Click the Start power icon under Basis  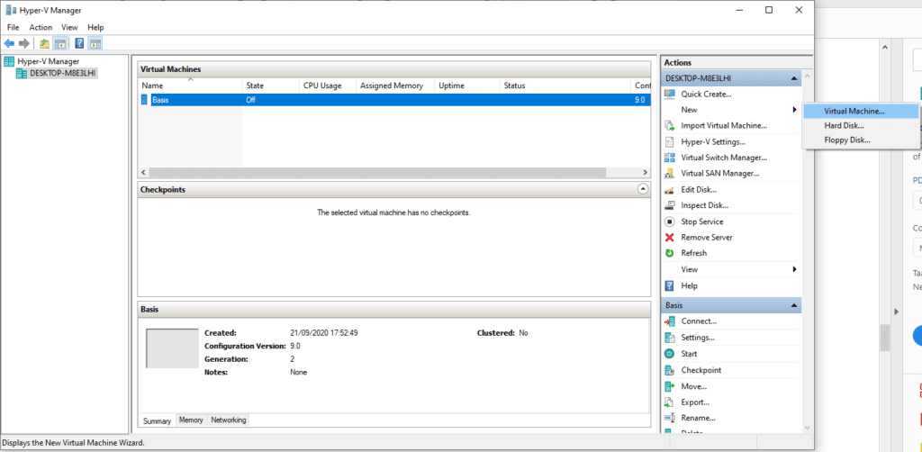(x=669, y=354)
